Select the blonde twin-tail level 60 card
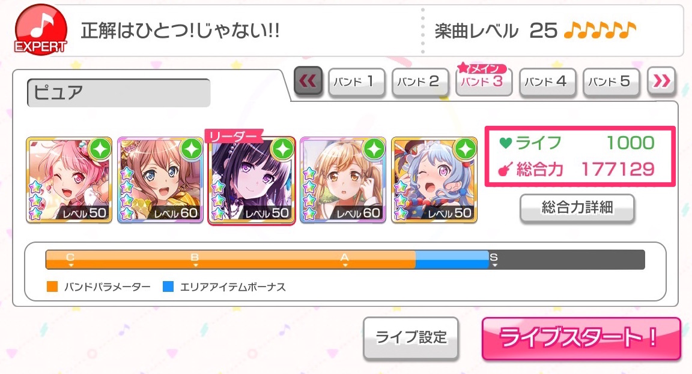The image size is (692, 374). coord(343,180)
